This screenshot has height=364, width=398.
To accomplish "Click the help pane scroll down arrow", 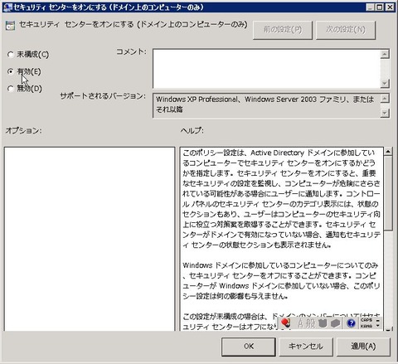I will [388, 328].
